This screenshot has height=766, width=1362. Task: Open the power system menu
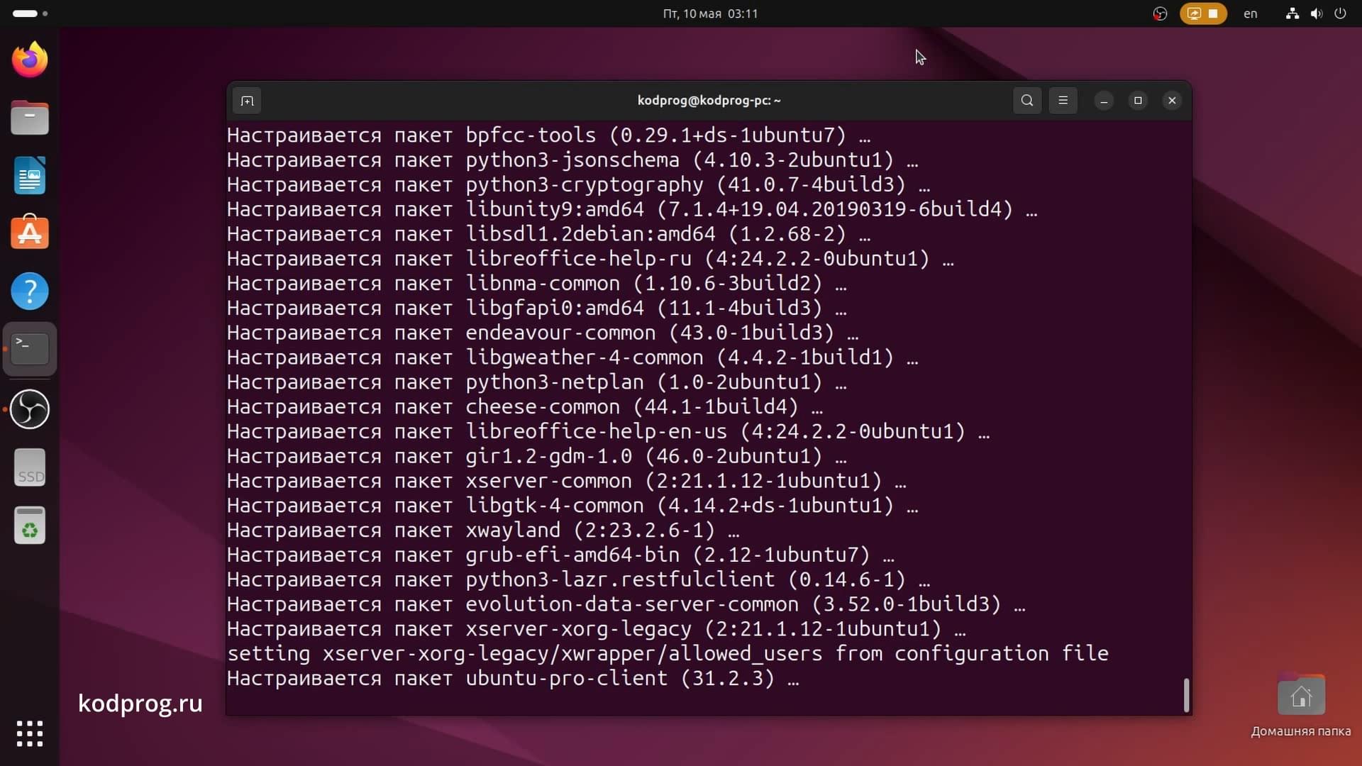(1340, 13)
